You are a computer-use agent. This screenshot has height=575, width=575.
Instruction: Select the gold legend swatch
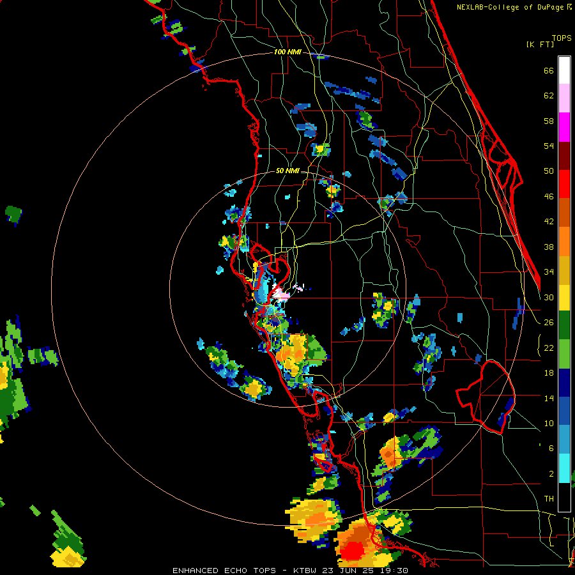pyautogui.click(x=564, y=270)
